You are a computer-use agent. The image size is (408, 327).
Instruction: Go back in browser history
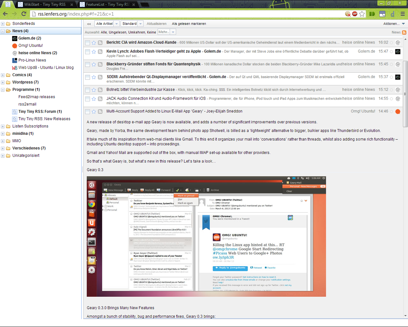pyautogui.click(x=5, y=14)
